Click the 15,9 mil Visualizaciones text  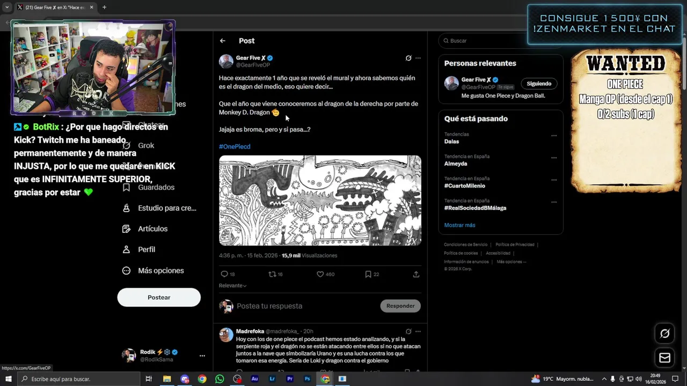309,256
